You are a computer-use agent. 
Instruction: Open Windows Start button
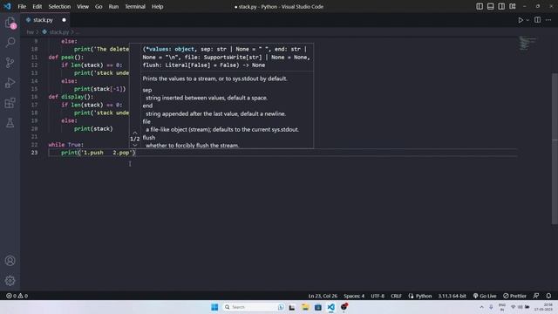pos(214,307)
